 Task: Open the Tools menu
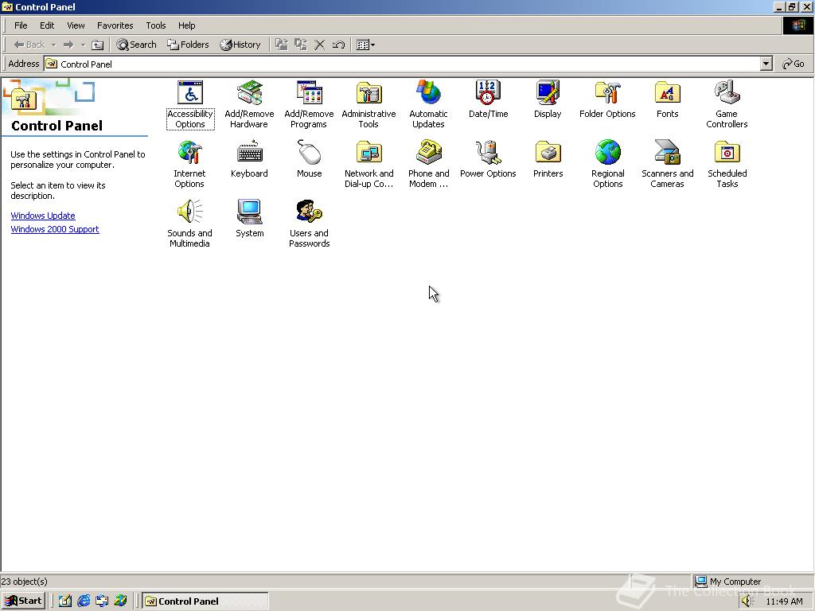pos(155,25)
